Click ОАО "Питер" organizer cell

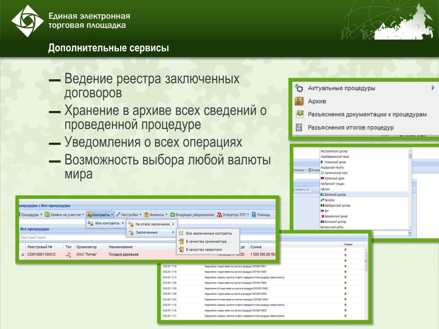pyautogui.click(x=87, y=254)
